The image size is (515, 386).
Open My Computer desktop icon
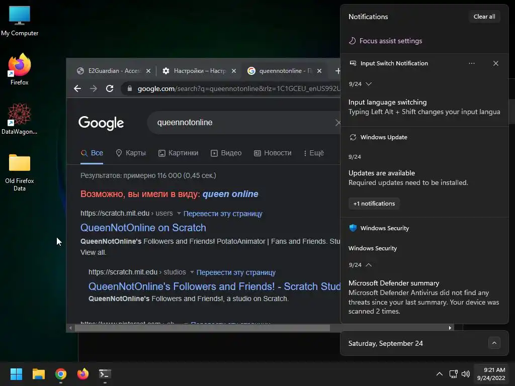point(20,21)
